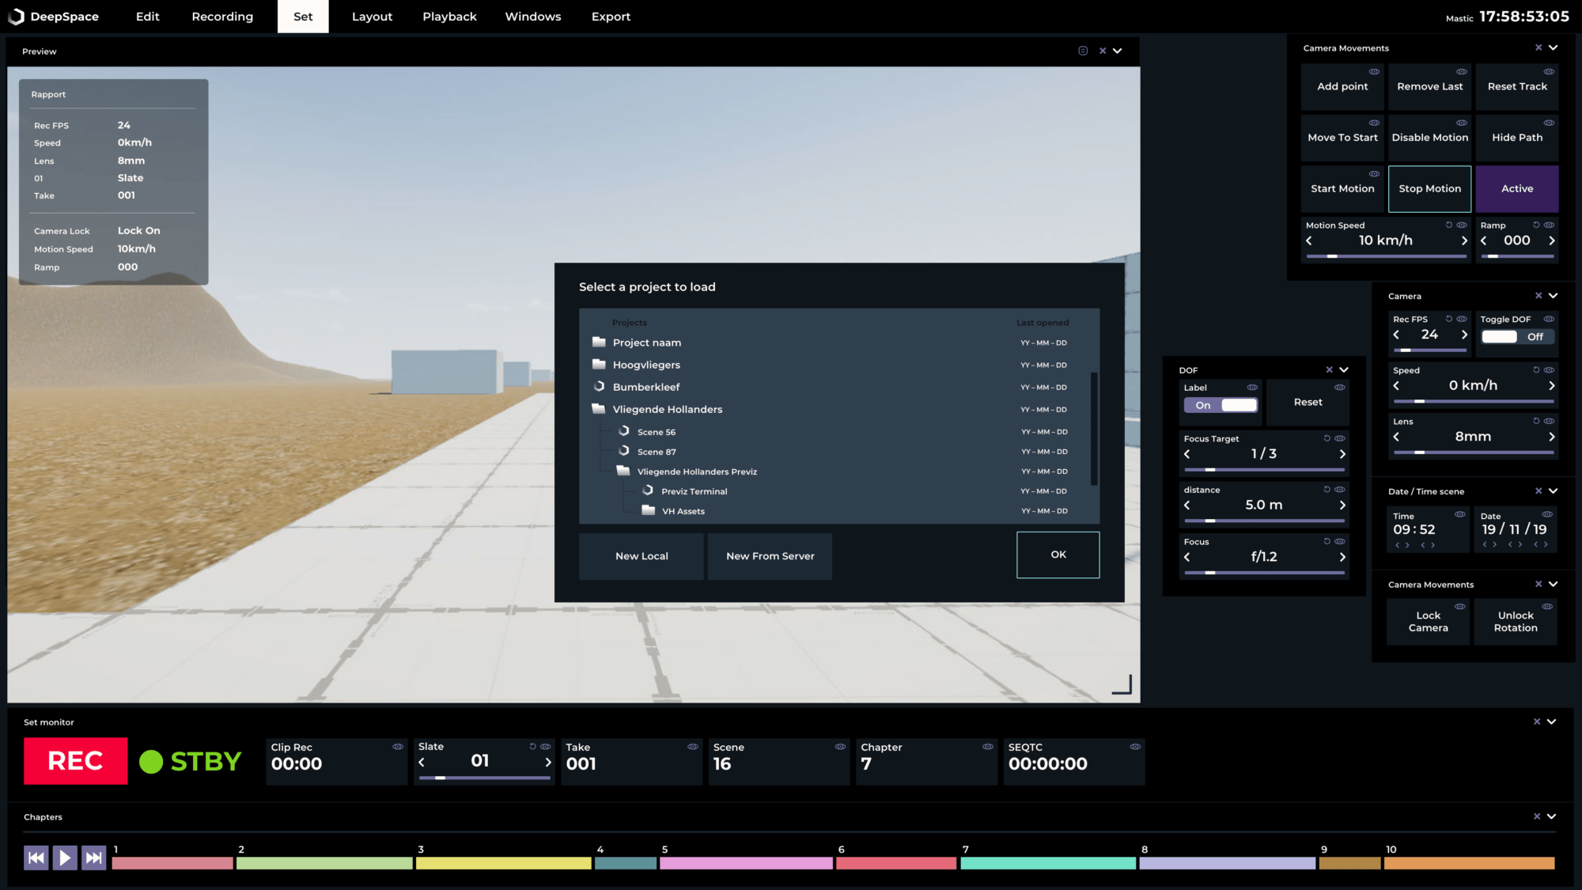The width and height of the screenshot is (1582, 890).
Task: Open the Export menu
Action: point(611,17)
